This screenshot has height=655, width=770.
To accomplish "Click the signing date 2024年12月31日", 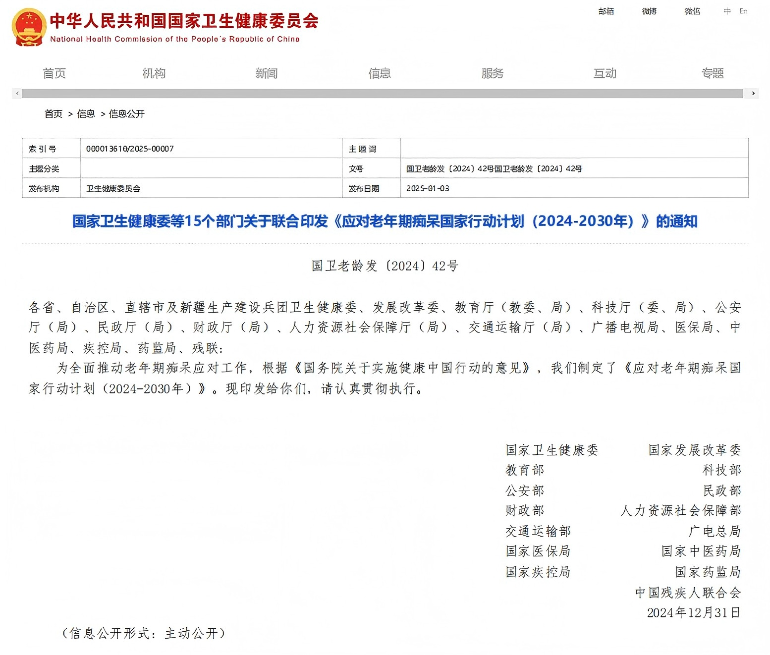I will pyautogui.click(x=694, y=613).
